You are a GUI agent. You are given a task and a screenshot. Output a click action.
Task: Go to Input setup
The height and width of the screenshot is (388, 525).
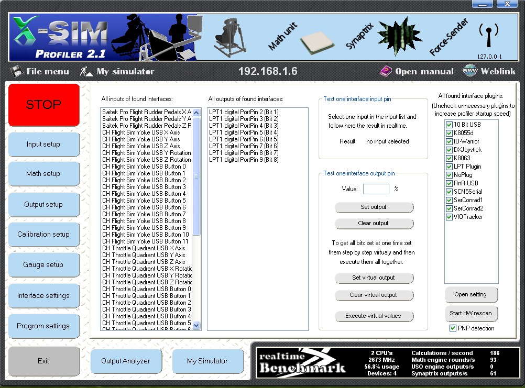[43, 144]
